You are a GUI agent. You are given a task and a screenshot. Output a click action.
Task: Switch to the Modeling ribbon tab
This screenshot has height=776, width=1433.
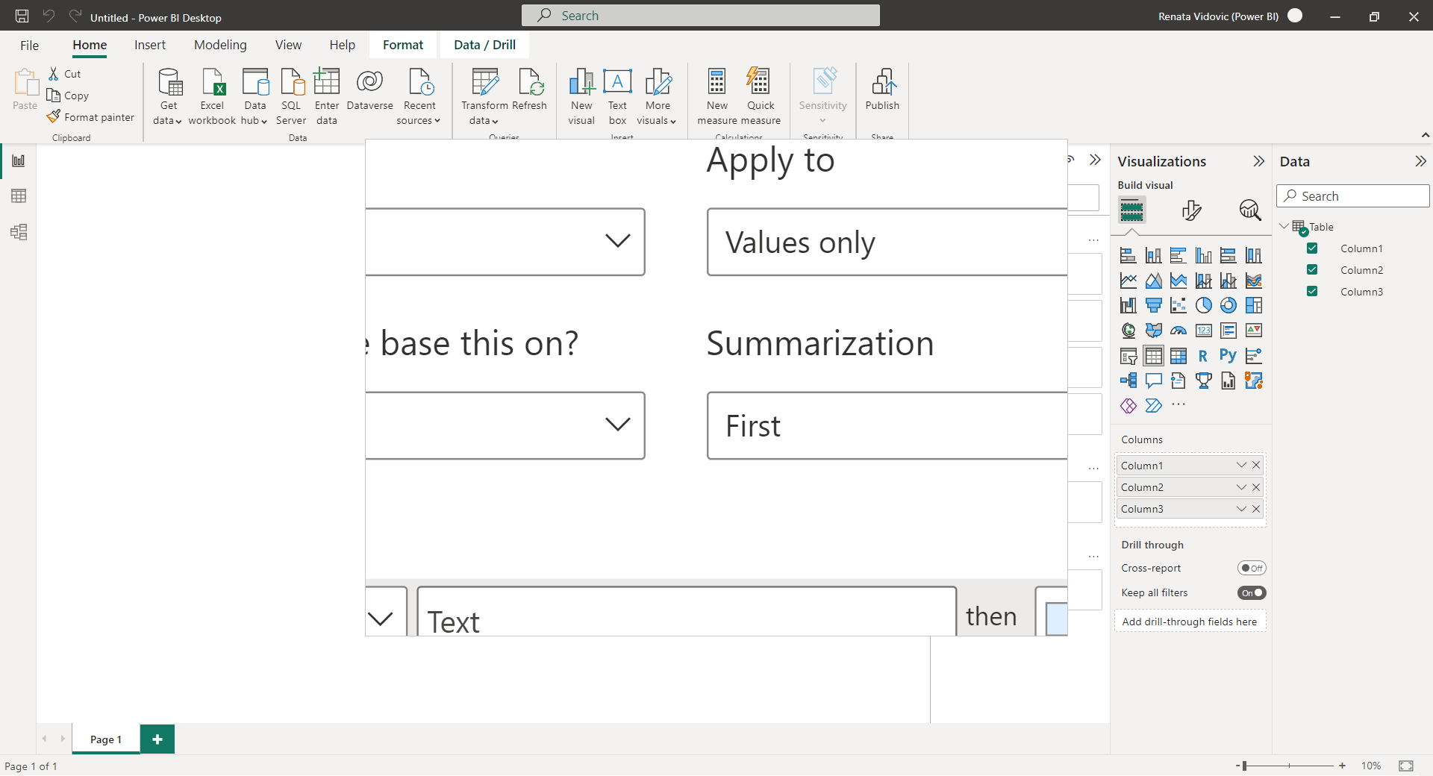pyautogui.click(x=220, y=45)
